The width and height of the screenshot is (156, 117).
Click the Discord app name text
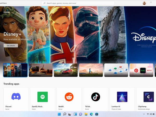coord(8,106)
